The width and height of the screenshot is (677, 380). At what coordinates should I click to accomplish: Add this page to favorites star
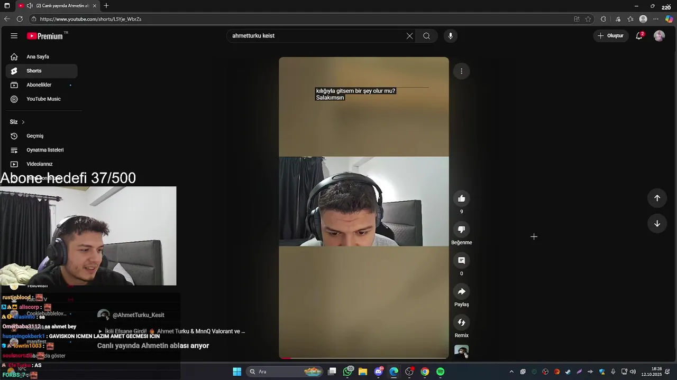coord(588,19)
